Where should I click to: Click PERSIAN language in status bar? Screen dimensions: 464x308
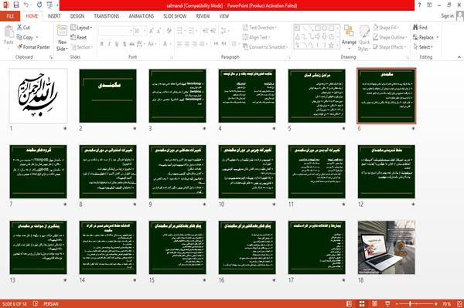[51, 304]
